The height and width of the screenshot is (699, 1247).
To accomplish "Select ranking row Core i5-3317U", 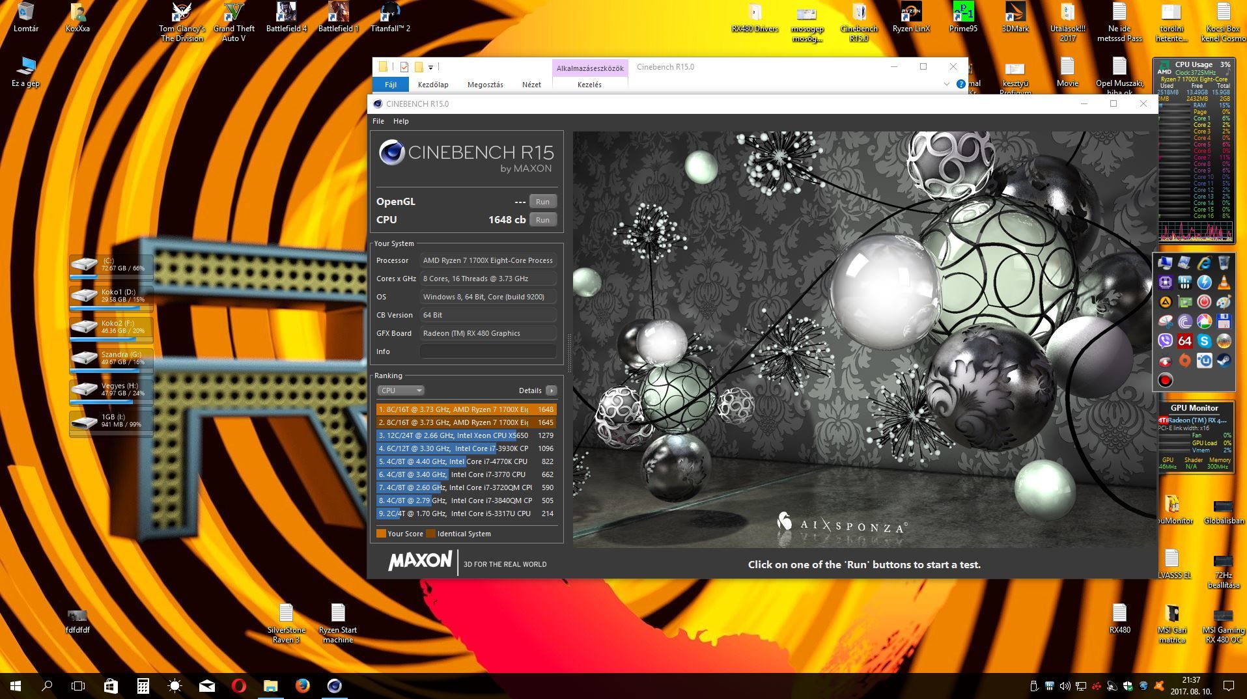I will (x=466, y=514).
